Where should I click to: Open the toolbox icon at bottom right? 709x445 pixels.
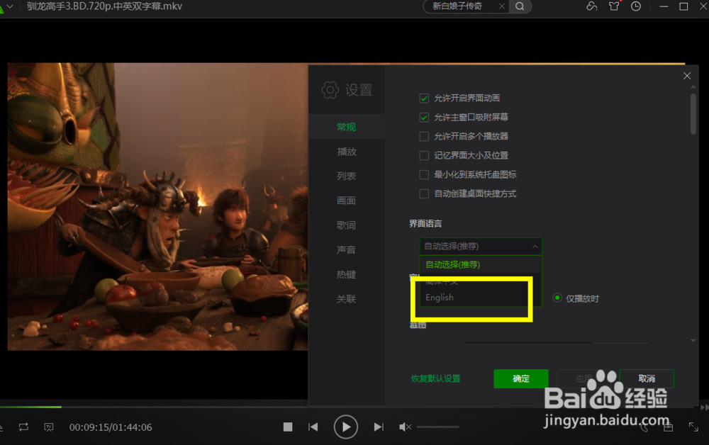(668, 427)
